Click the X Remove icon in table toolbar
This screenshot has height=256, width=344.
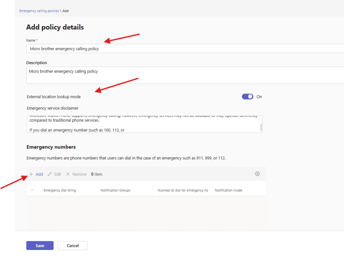68,174
